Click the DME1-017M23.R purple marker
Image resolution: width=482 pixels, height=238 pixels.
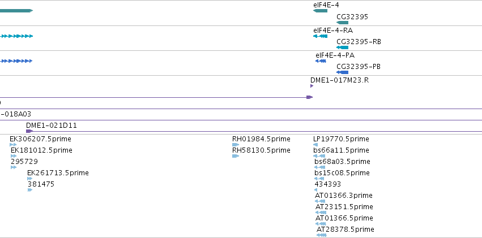pos(312,86)
